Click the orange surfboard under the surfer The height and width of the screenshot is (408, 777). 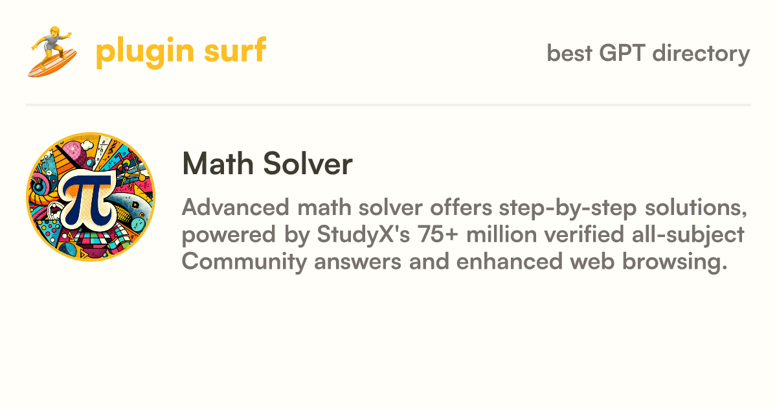53,62
